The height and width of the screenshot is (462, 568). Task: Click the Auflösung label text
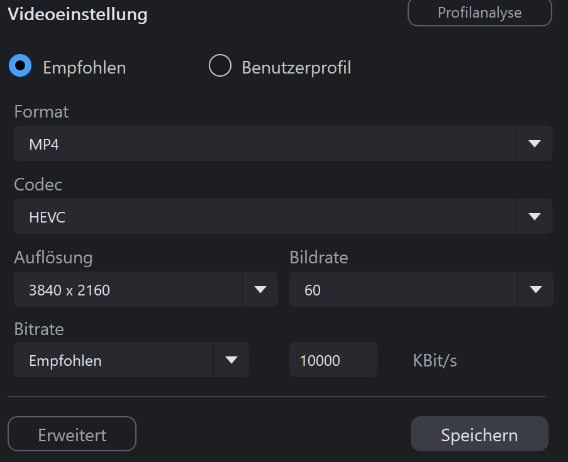(53, 257)
